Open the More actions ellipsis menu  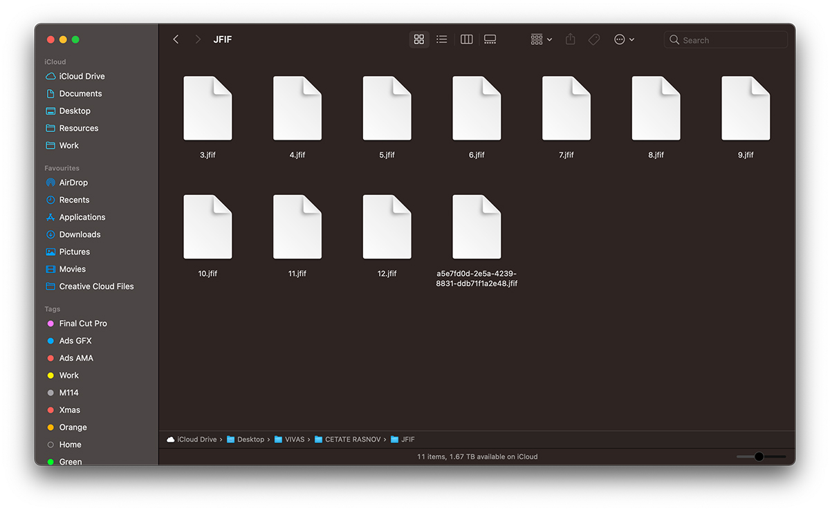pyautogui.click(x=624, y=40)
